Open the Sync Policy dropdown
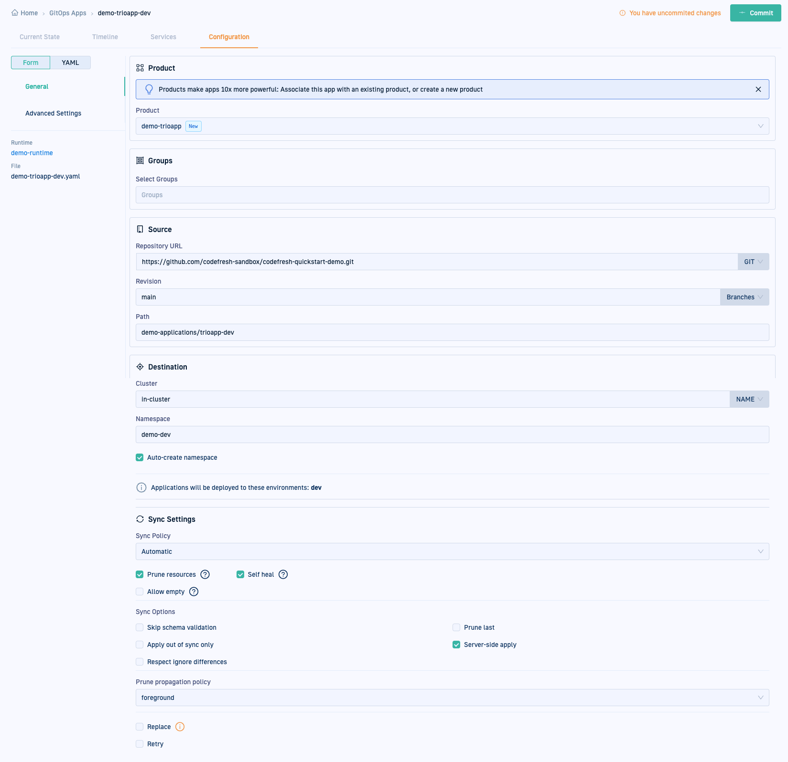This screenshot has height=762, width=788. point(452,551)
